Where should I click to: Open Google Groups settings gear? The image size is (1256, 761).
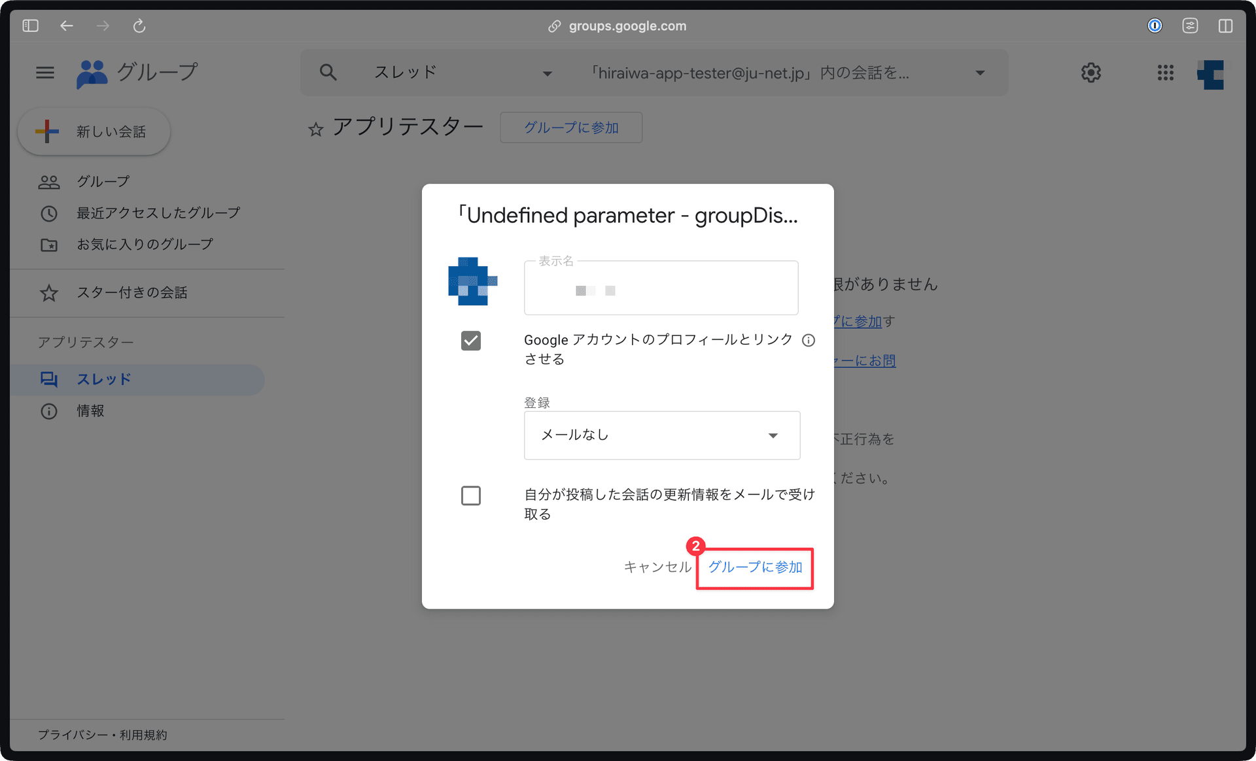pos(1090,73)
